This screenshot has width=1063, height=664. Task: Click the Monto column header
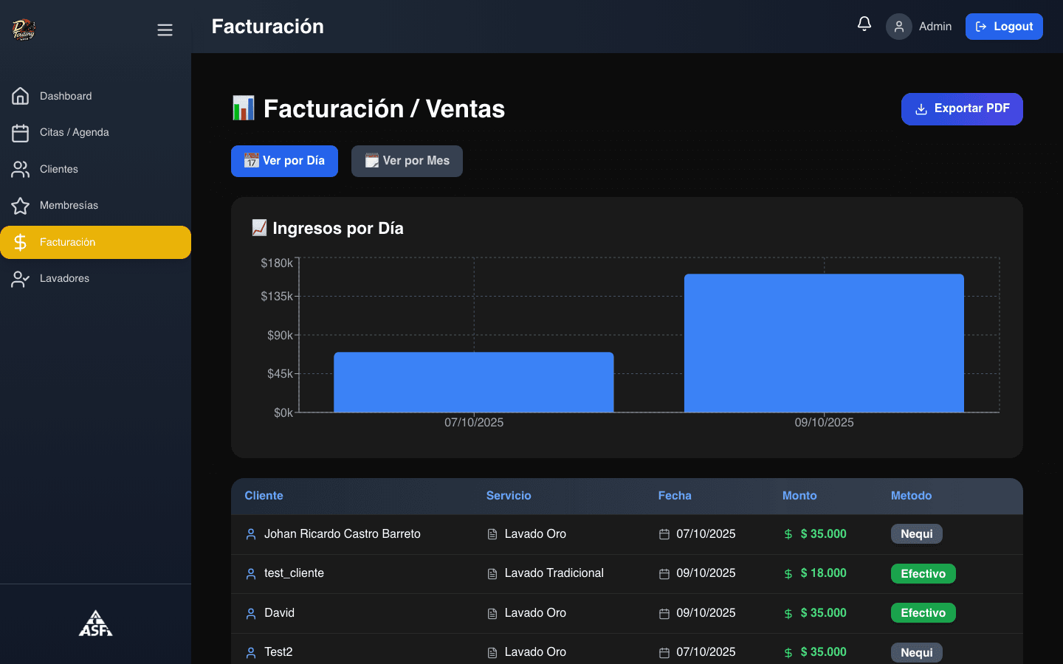(x=799, y=496)
